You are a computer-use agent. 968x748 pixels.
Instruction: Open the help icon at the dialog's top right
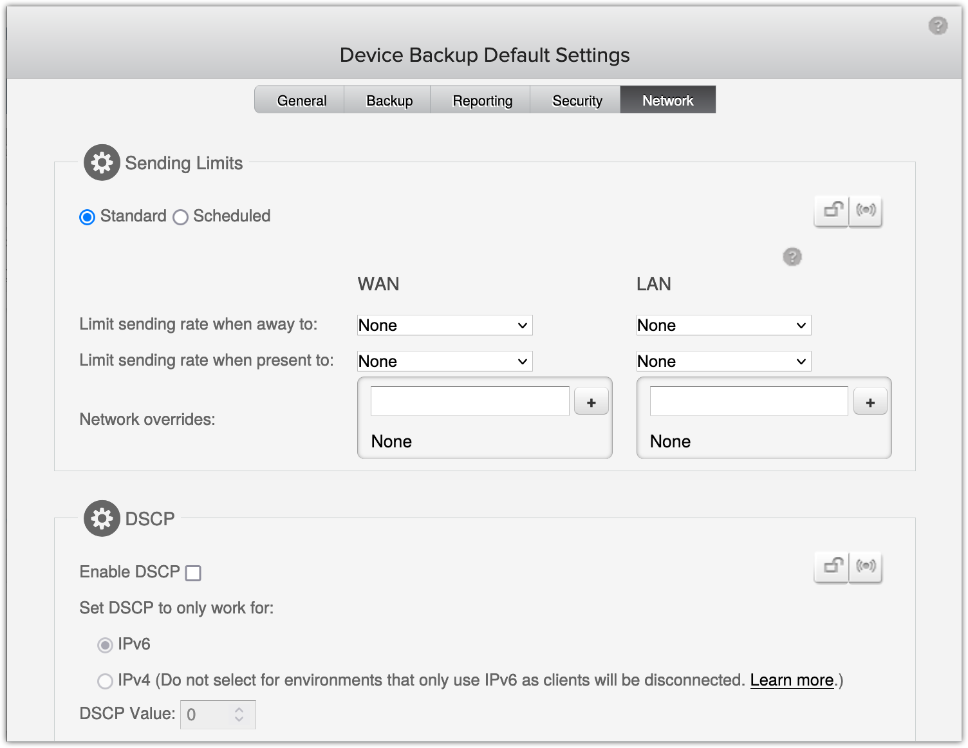click(938, 26)
